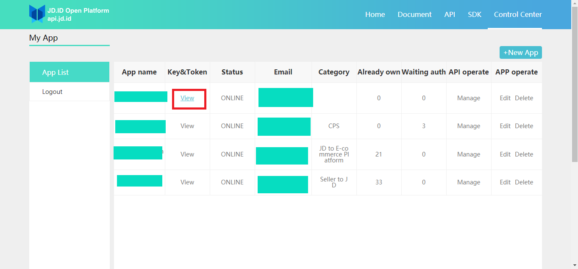Edit the Seller to JD app
The height and width of the screenshot is (269, 578).
coord(505,182)
